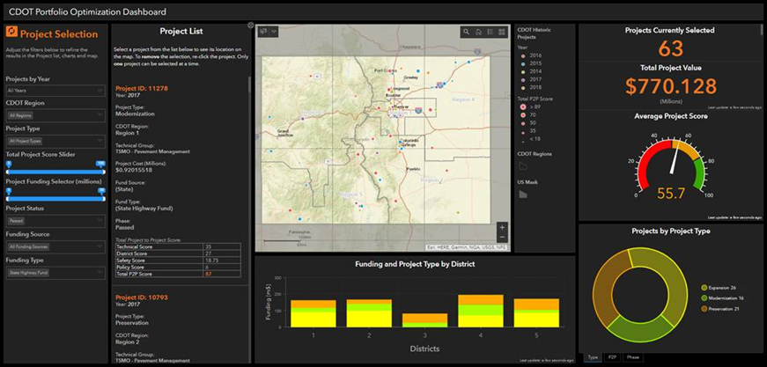Click the 'Safety Score' value 18.75
The width and height of the screenshot is (767, 367).
pyautogui.click(x=212, y=261)
